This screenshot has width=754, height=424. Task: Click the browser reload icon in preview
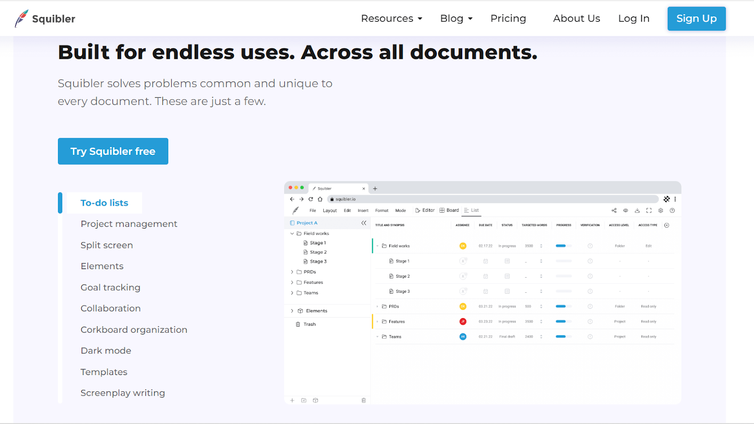[311, 199]
